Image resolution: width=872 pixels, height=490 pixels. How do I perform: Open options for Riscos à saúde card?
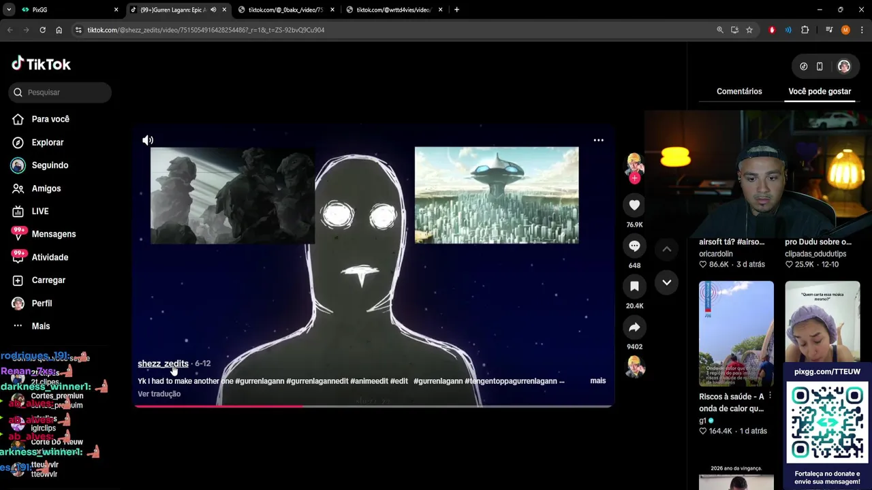pyautogui.click(x=770, y=395)
